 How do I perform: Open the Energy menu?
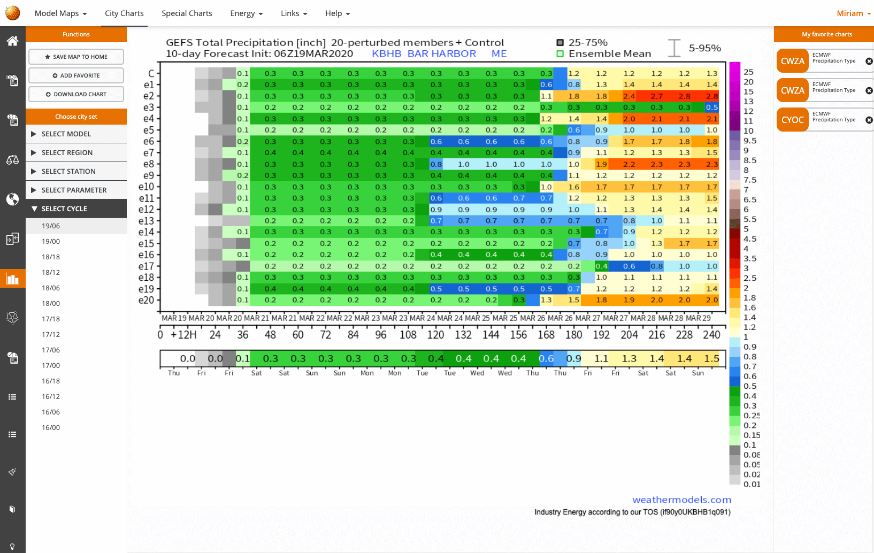[246, 13]
